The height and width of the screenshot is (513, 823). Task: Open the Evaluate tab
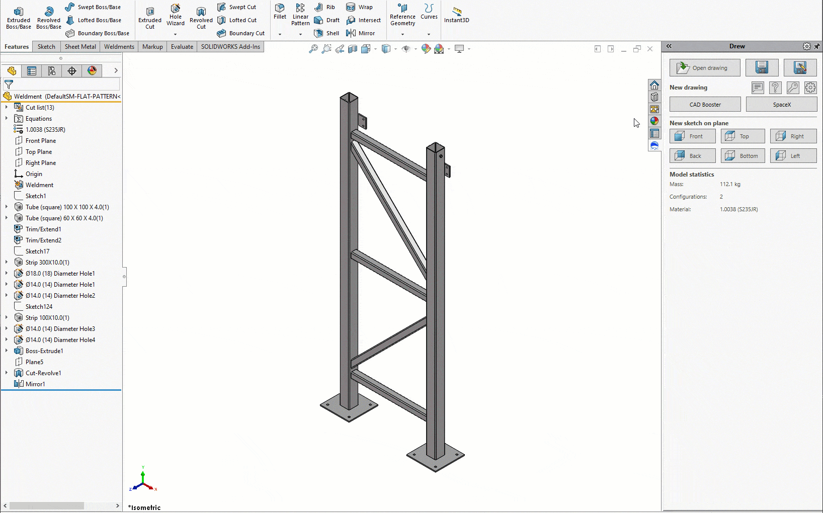pos(182,47)
